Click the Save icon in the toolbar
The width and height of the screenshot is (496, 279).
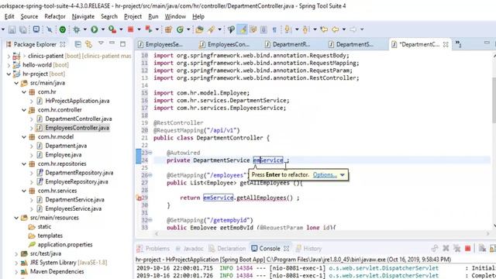tap(12, 29)
